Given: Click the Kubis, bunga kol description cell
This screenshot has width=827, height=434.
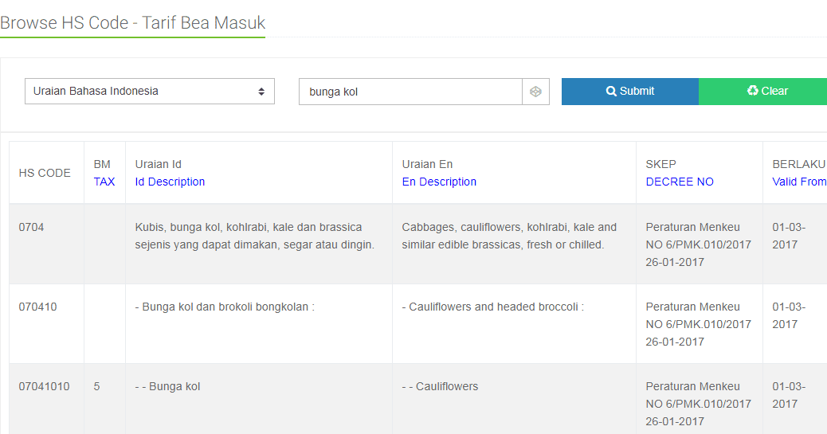Looking at the screenshot, I should pos(254,236).
